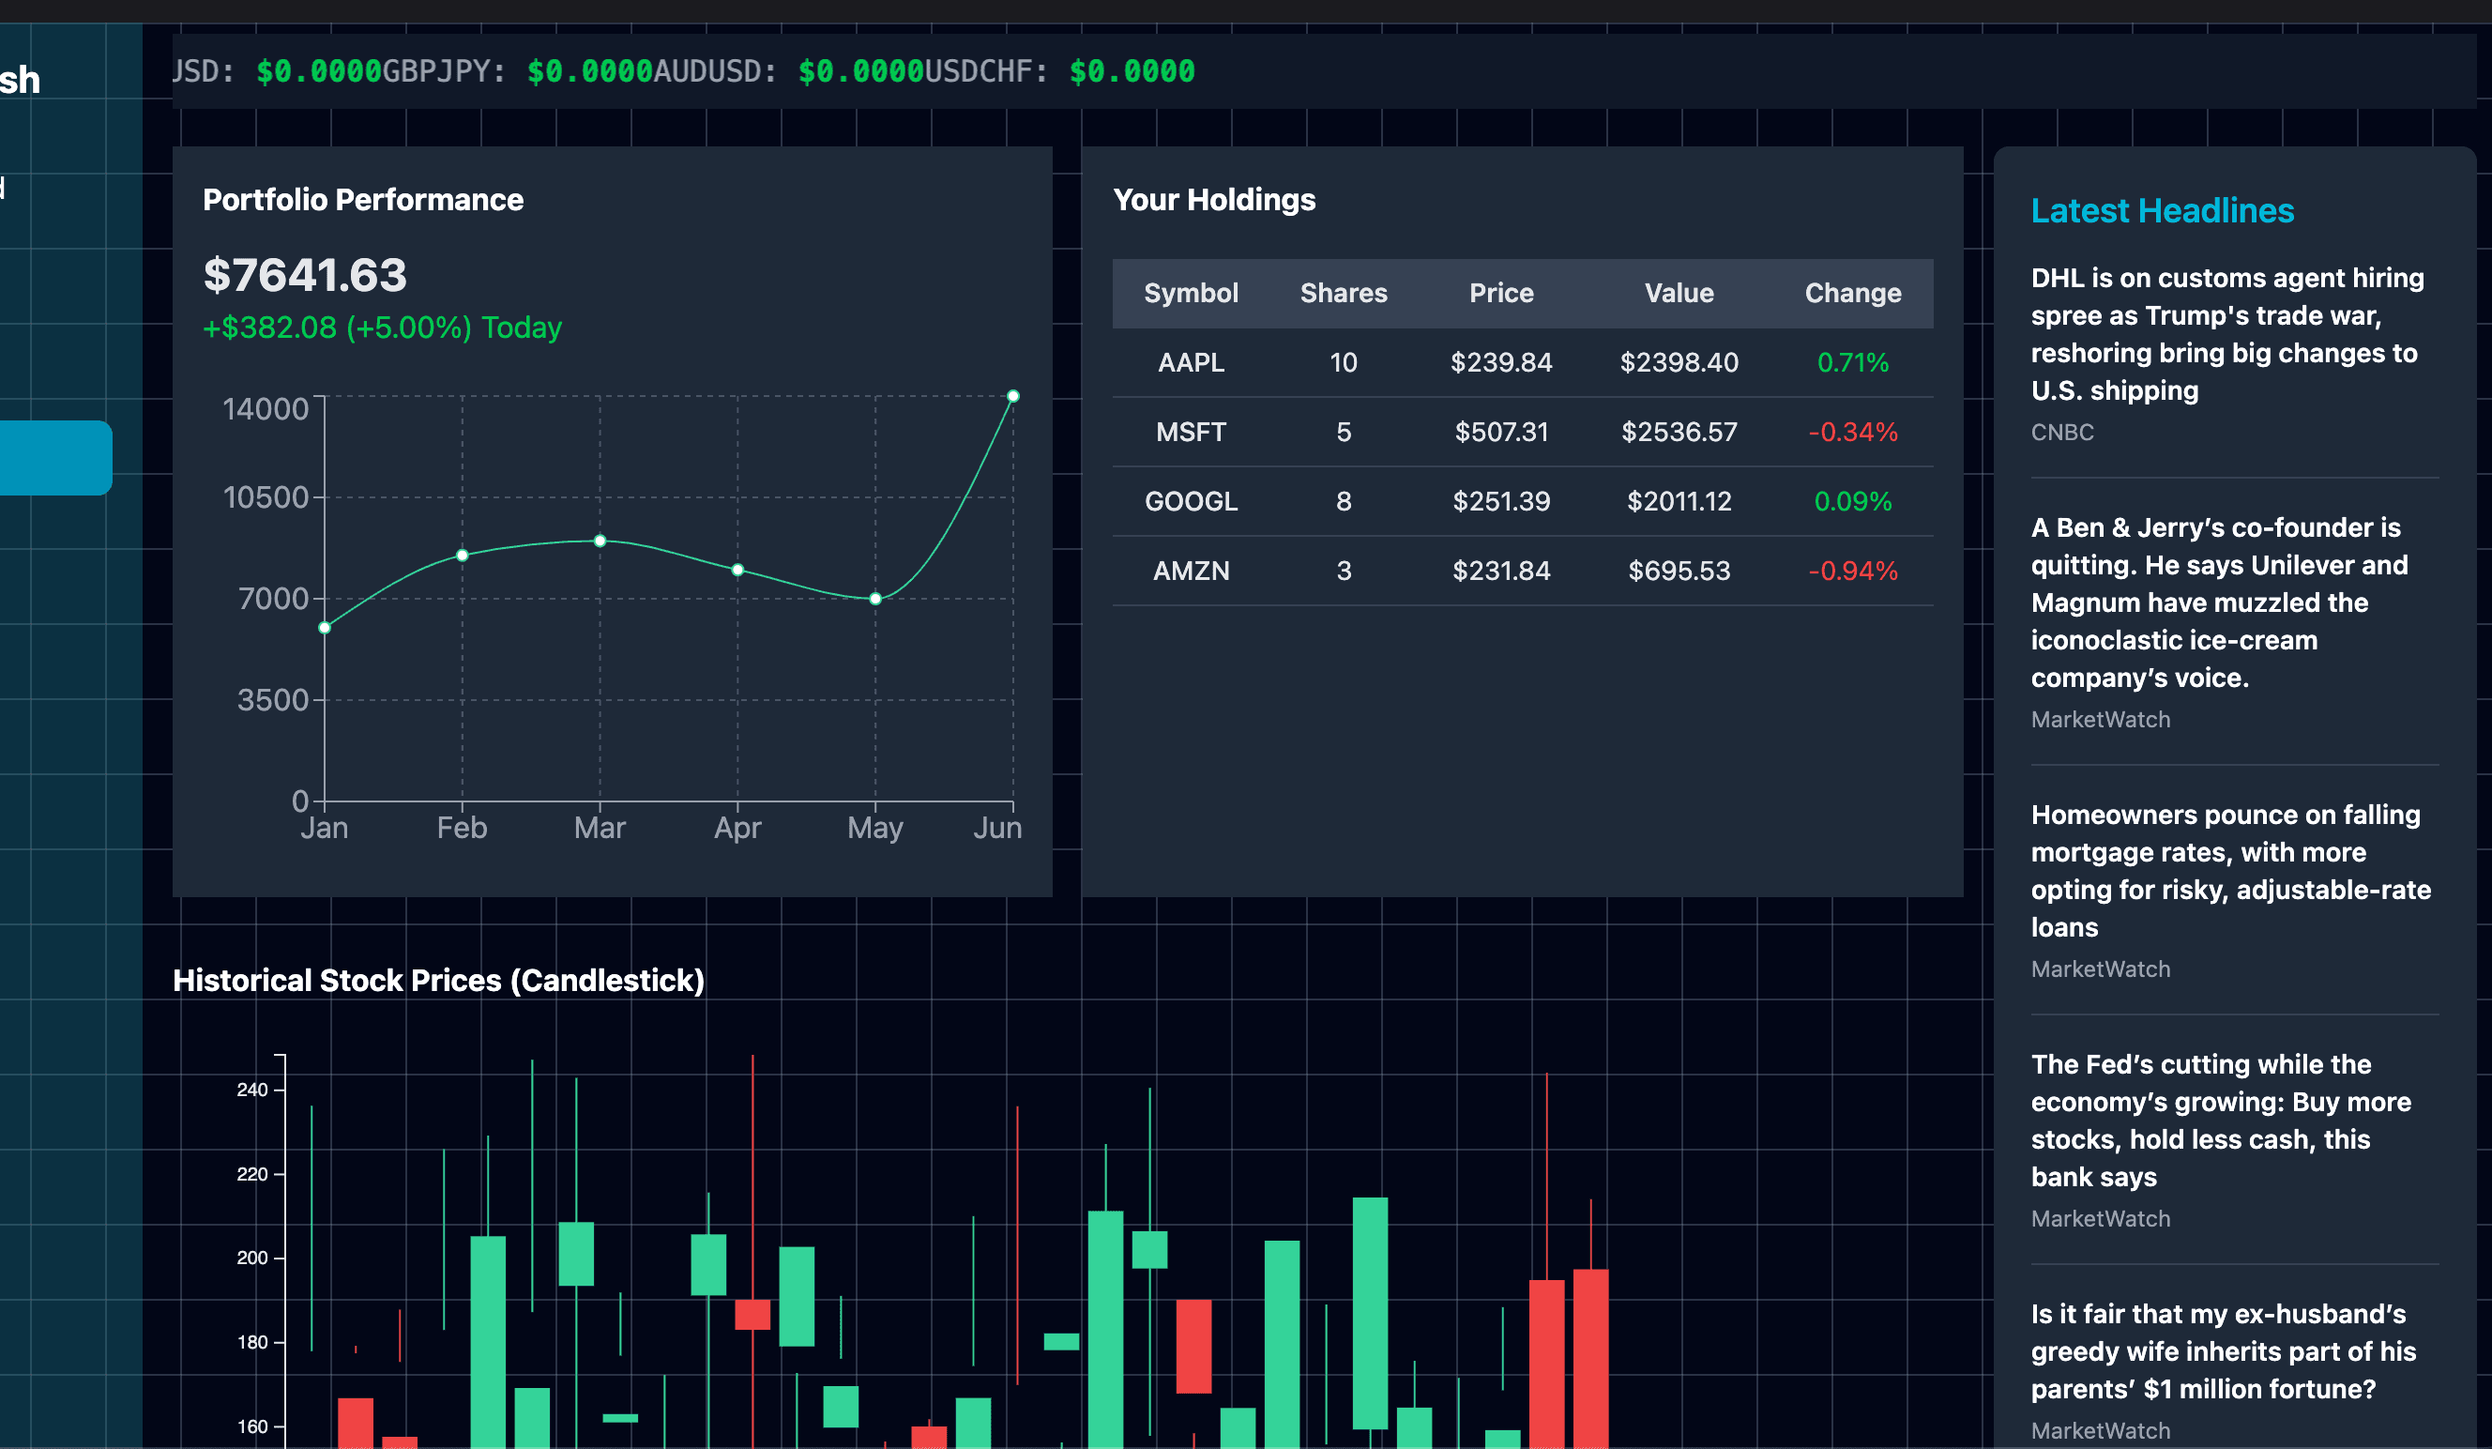Click the Shares column header
The width and height of the screenshot is (2492, 1449).
(x=1343, y=293)
